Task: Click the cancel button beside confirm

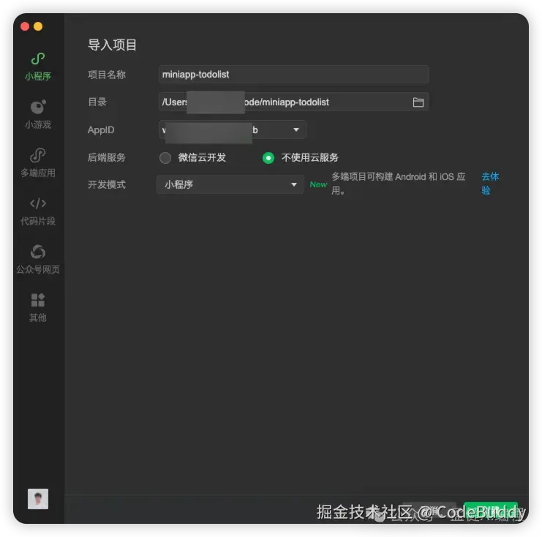Action: 429,512
